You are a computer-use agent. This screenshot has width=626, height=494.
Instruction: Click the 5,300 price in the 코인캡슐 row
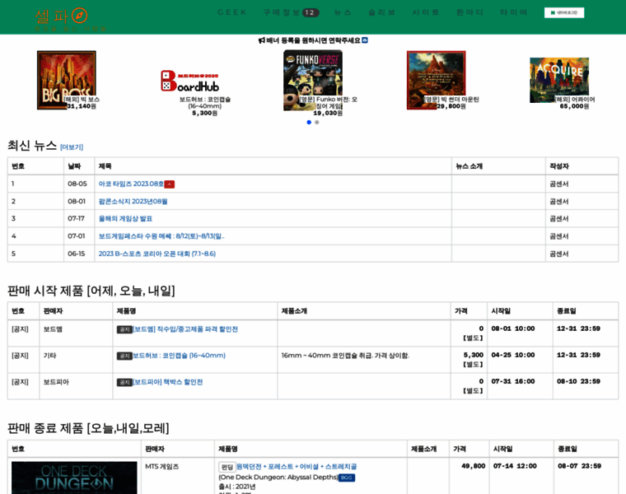474,355
